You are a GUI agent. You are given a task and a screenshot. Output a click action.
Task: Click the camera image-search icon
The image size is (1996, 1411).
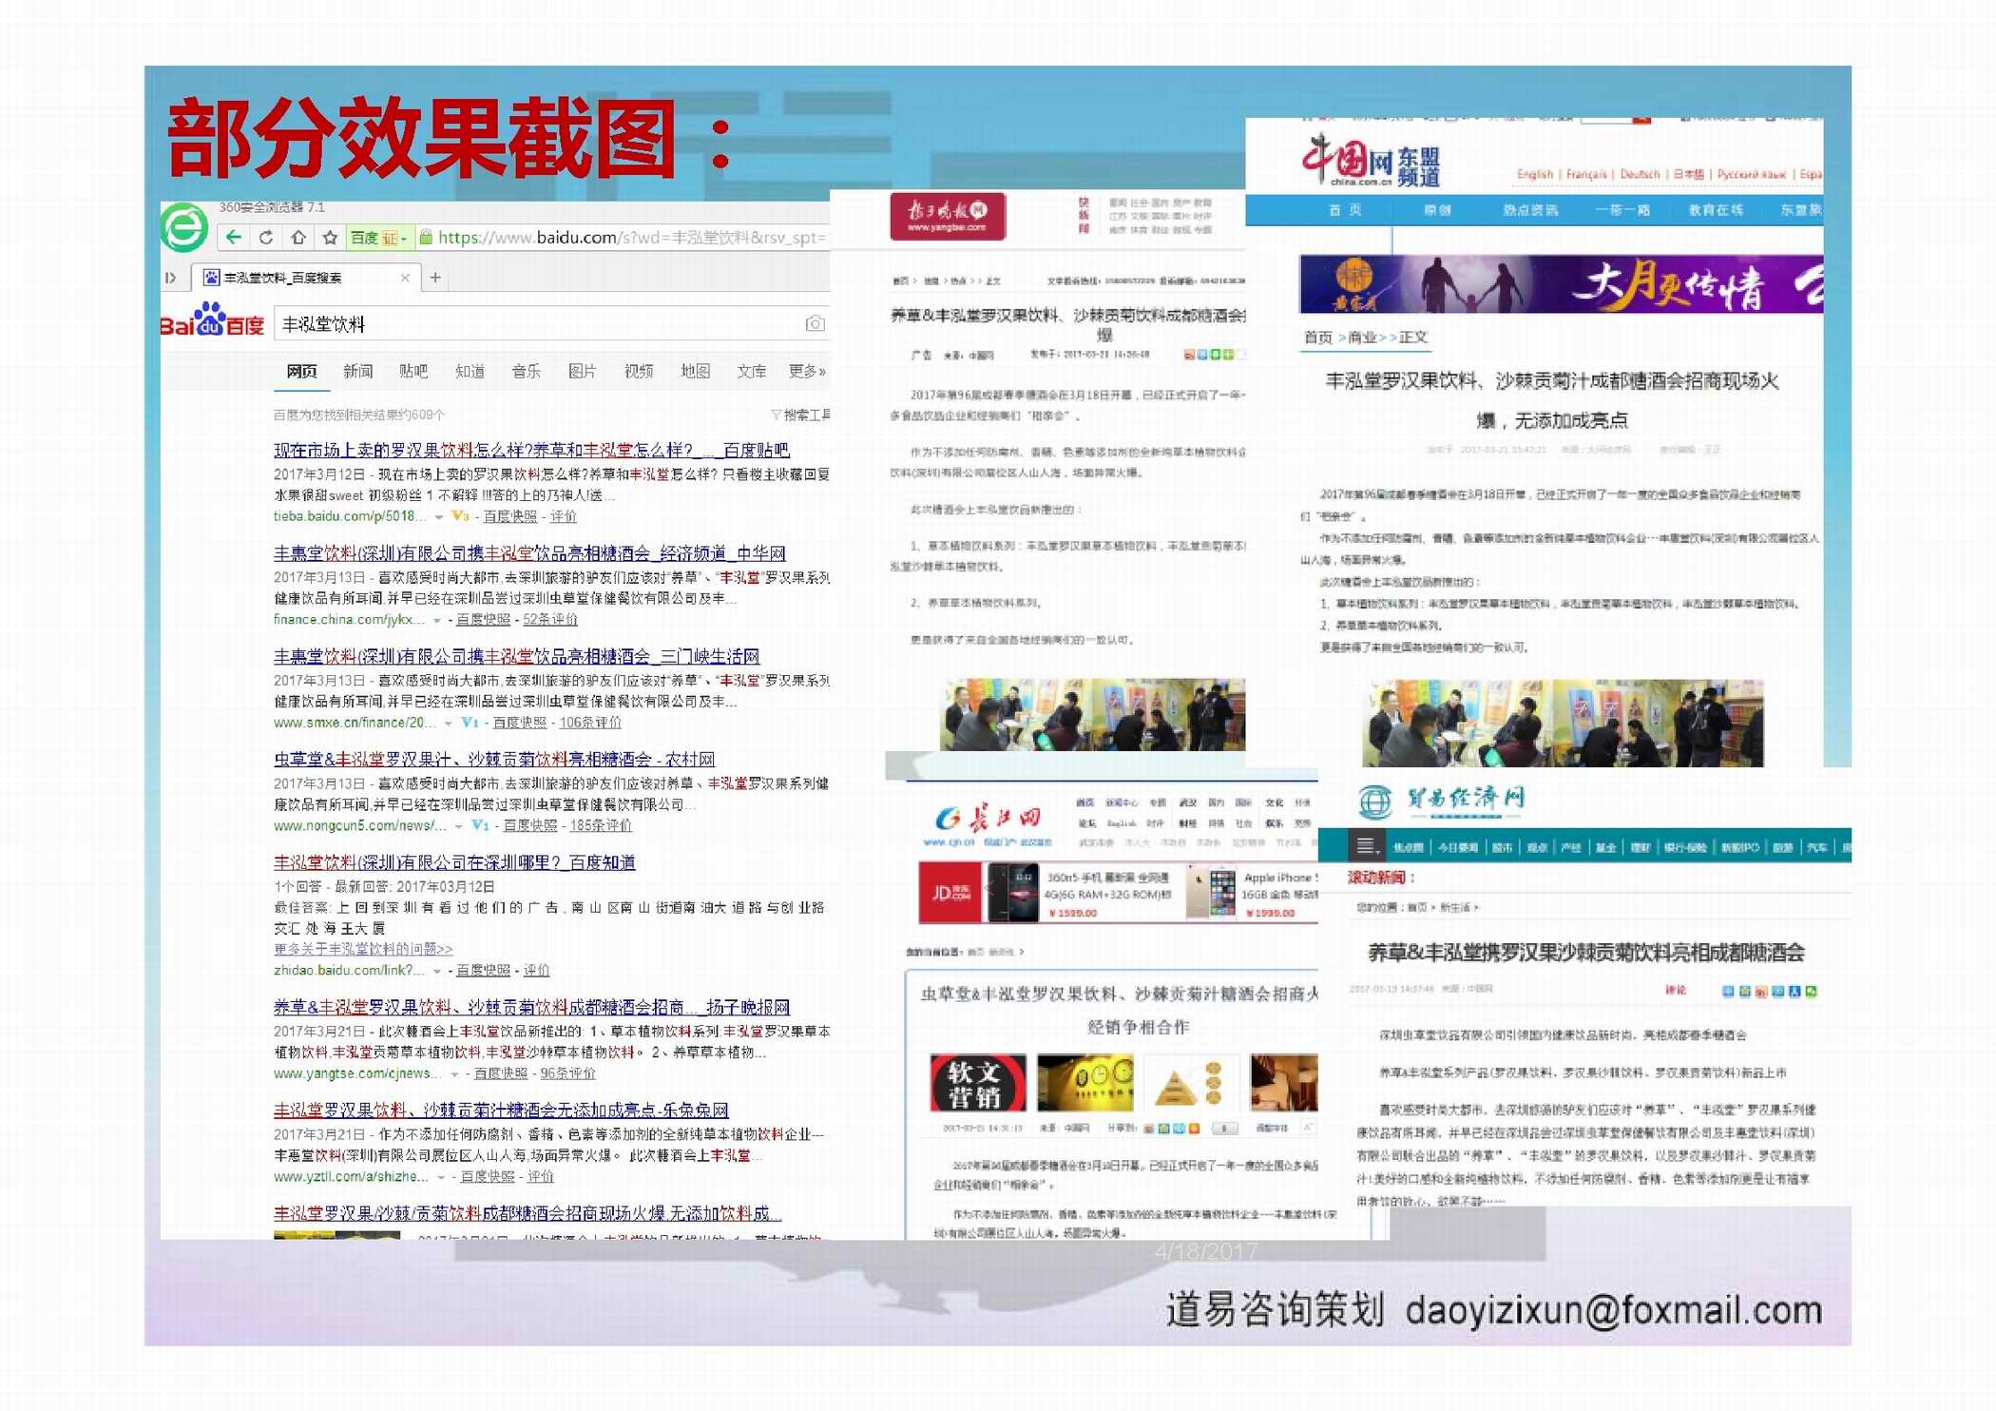pyautogui.click(x=815, y=324)
